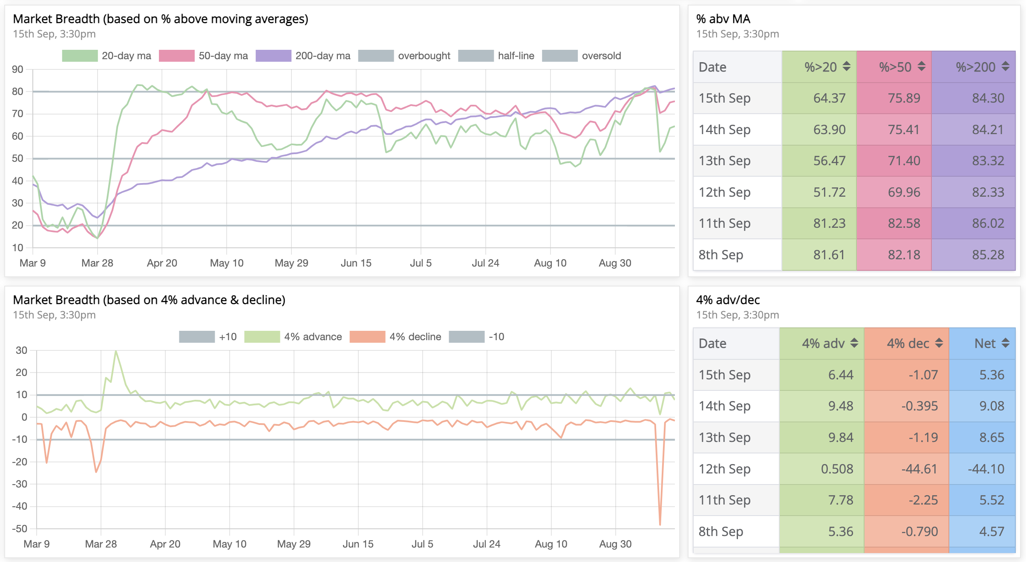This screenshot has width=1026, height=562.
Task: Sort by Net column arrows
Action: [x=1006, y=343]
